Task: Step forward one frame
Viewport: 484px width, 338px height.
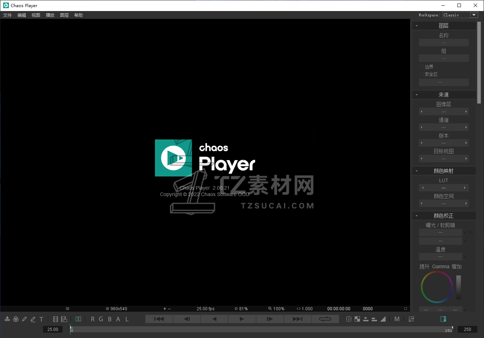Action: coord(270,319)
